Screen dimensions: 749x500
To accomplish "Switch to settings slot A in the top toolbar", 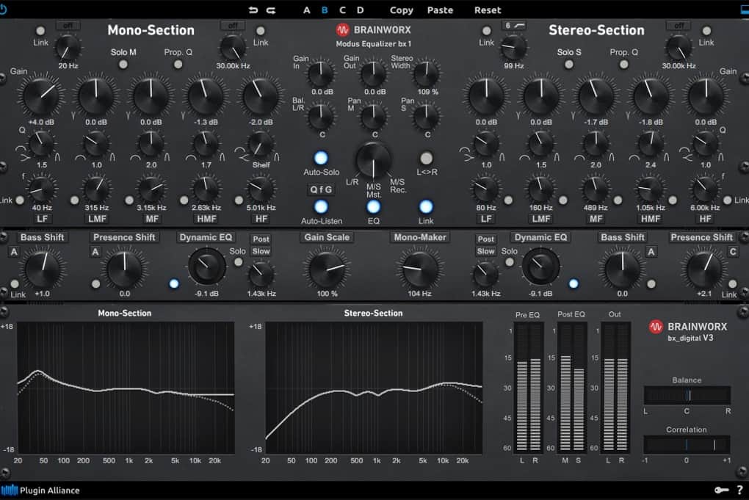I will [307, 10].
